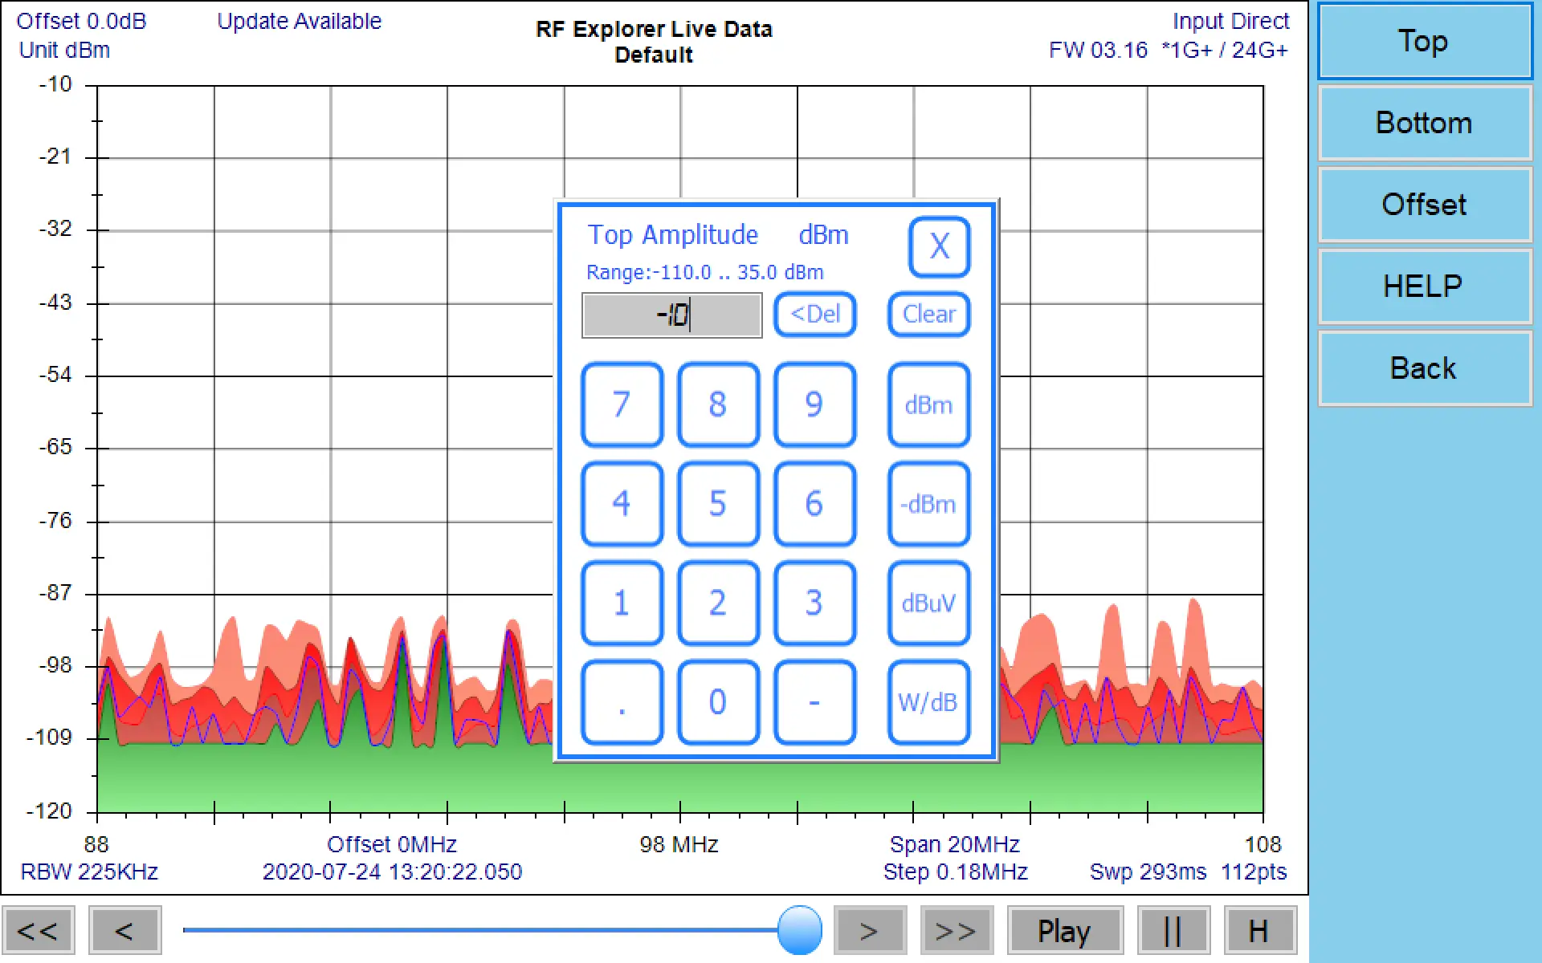The image size is (1542, 963).
Task: Click the Span 20MHz readout
Action: pos(955,844)
